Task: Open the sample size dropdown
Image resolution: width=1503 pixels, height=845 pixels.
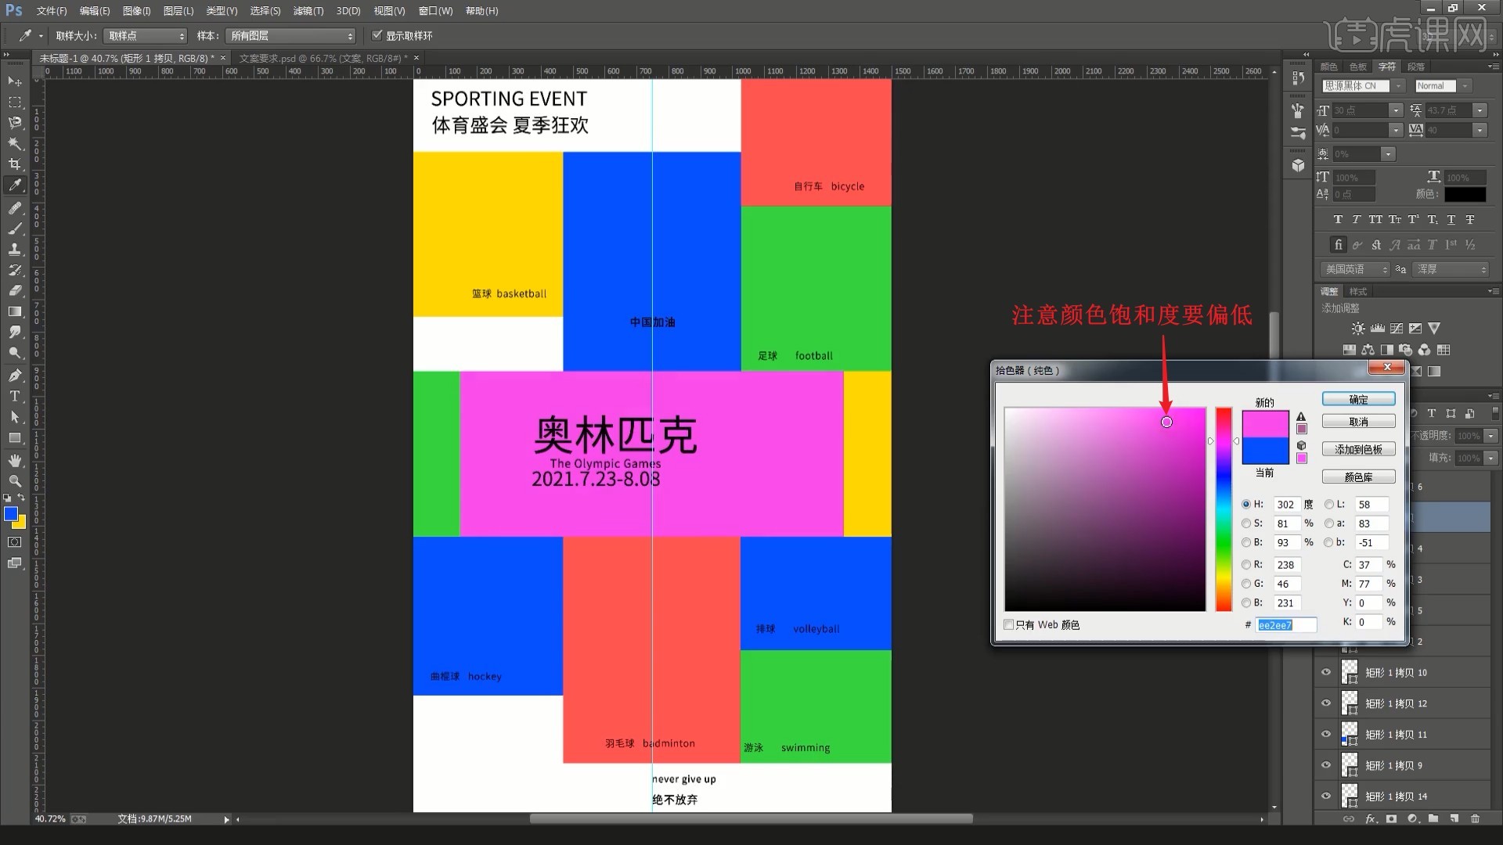Action: point(146,36)
